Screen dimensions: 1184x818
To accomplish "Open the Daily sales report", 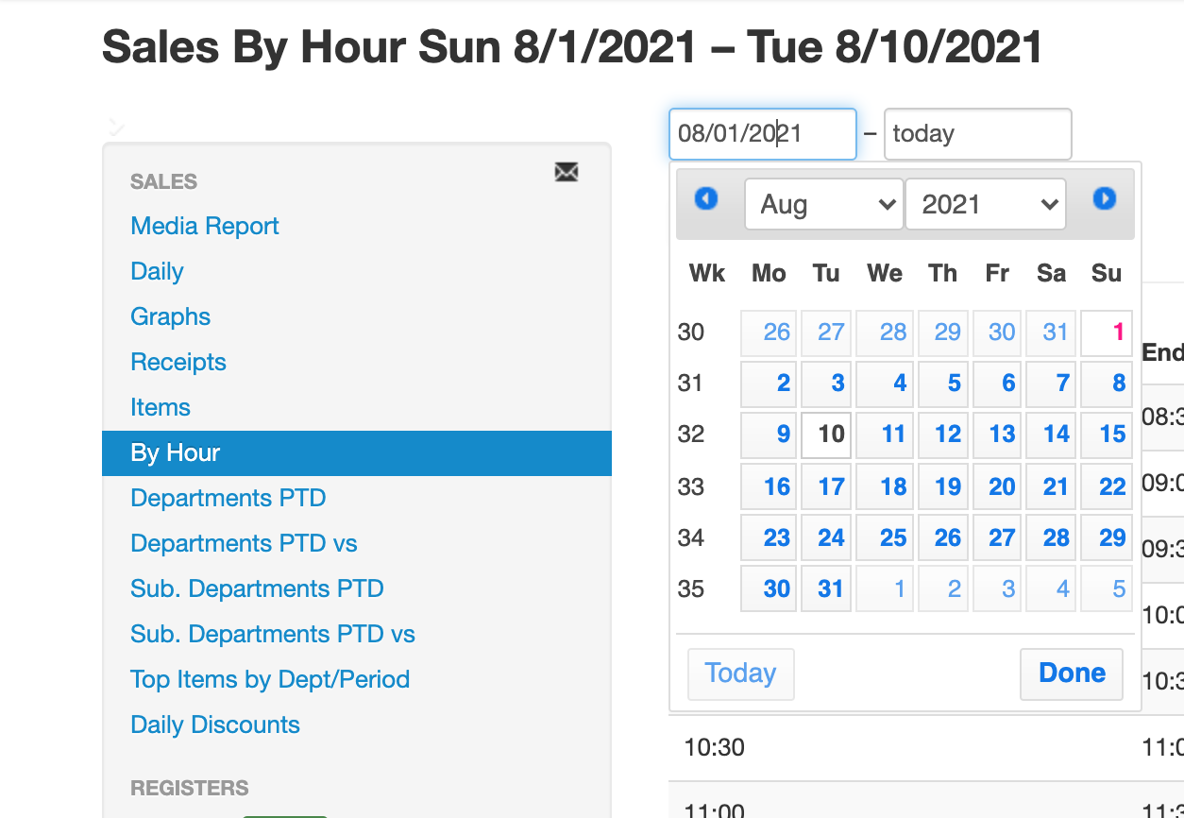I will point(157,271).
